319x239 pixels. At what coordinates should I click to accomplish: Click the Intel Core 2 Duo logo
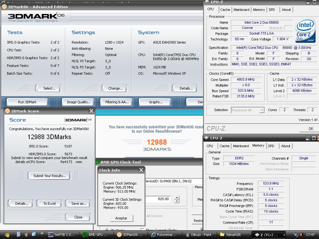pos(305,31)
